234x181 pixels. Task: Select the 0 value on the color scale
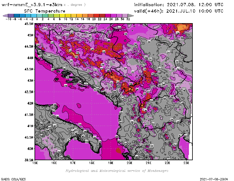pos(37,19)
